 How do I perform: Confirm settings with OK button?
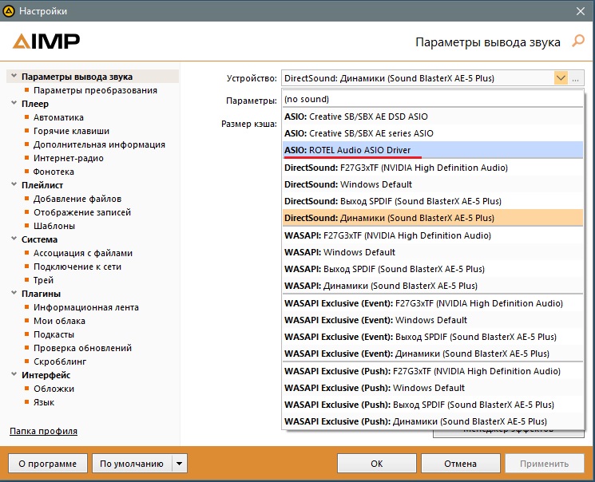[x=376, y=464]
